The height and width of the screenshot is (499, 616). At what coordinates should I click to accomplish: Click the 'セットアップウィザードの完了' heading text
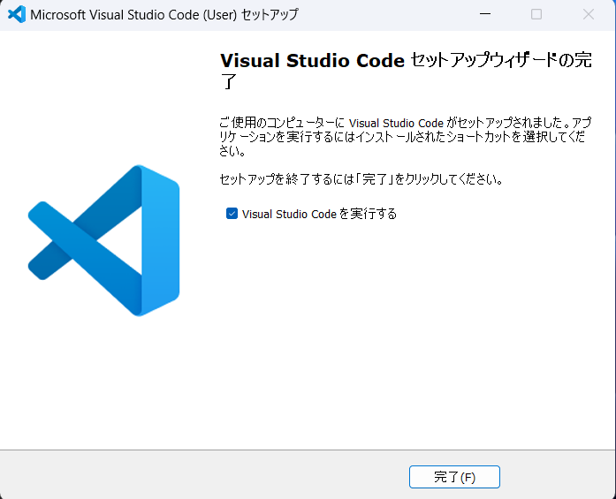[406, 71]
